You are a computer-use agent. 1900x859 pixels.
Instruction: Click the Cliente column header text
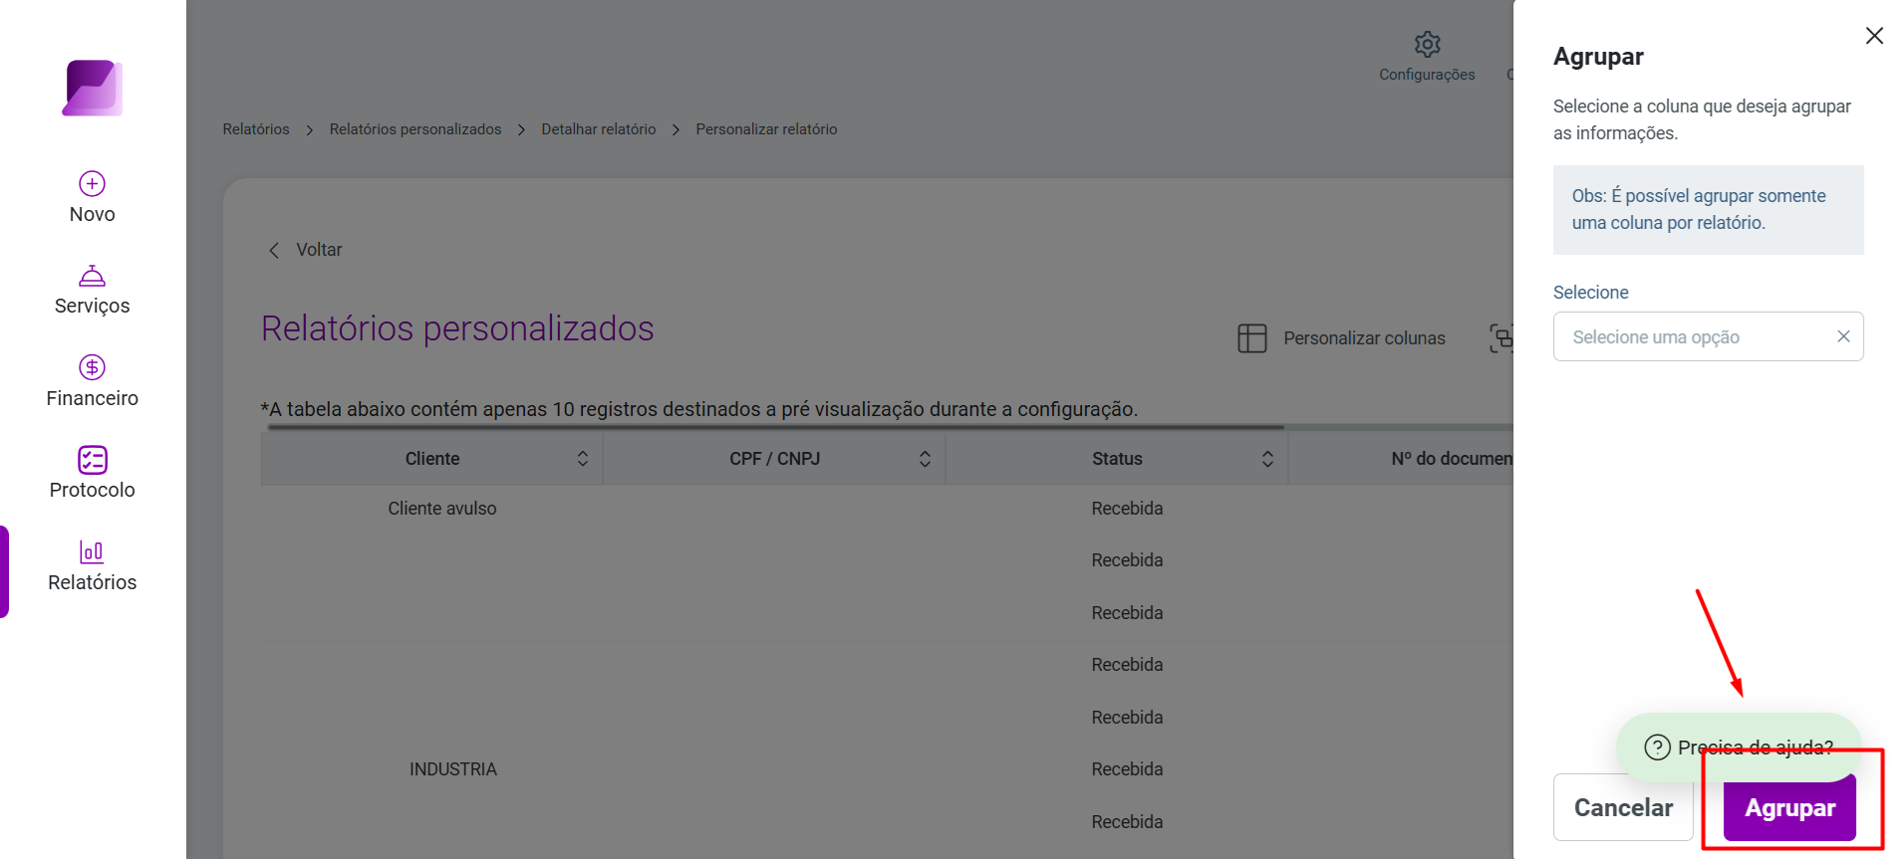click(432, 459)
